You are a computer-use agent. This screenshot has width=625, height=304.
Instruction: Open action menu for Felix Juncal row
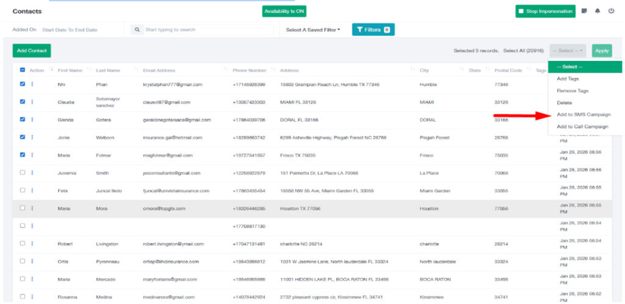[x=32, y=191]
